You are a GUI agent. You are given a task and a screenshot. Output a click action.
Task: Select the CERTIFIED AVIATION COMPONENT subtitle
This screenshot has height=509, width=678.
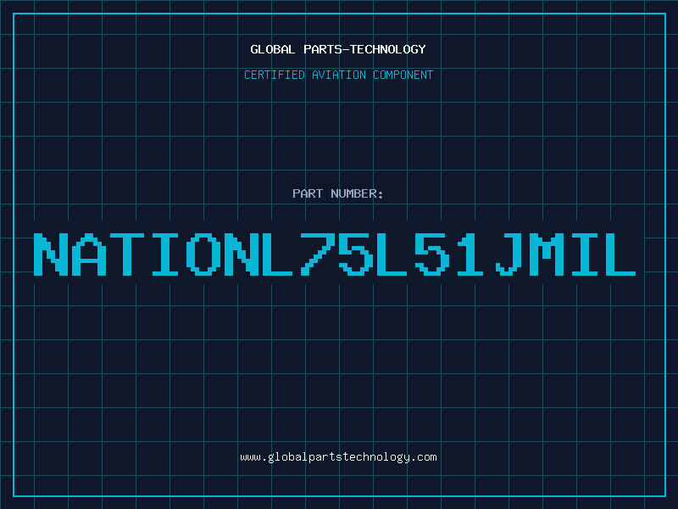(338, 75)
